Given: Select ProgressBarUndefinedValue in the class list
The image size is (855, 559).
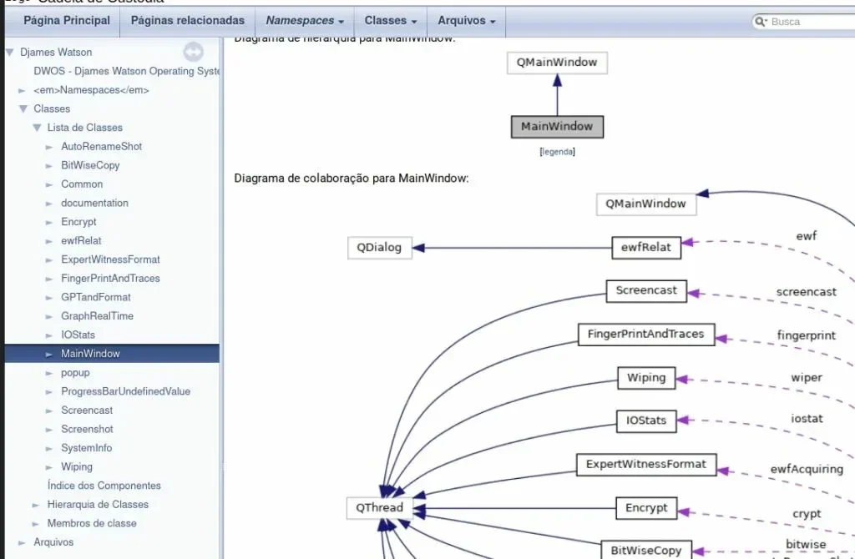Looking at the screenshot, I should 125,392.
